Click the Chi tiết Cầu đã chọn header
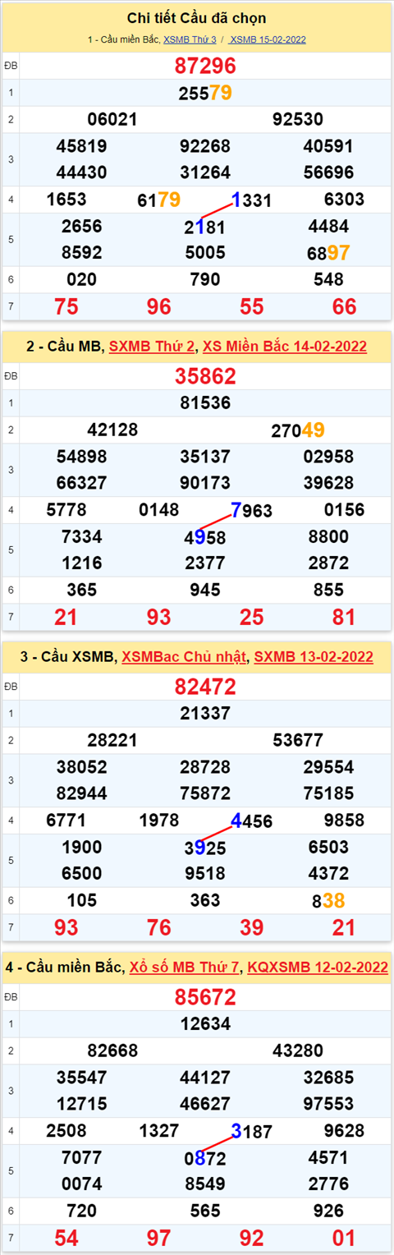Image resolution: width=394 pixels, height=1255 pixels. [197, 18]
